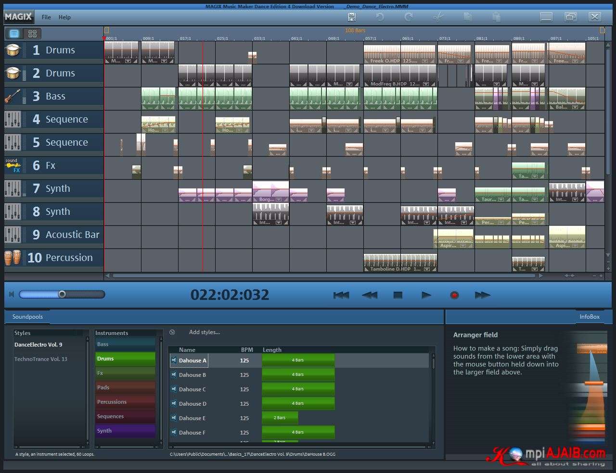616x473 pixels.
Task: Stop the playback
Action: point(398,295)
